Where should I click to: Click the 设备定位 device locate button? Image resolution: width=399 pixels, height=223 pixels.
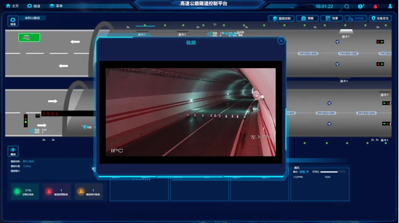pyautogui.click(x=380, y=18)
